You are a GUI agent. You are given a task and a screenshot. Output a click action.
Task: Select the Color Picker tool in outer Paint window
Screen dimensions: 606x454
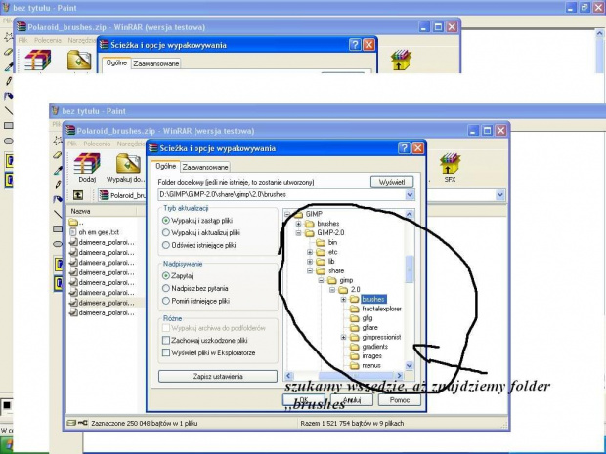point(8,66)
